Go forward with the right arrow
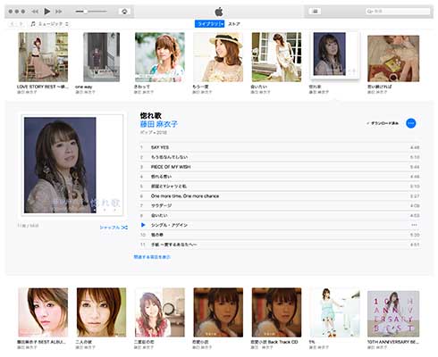This screenshot has width=438, height=357. (x=21, y=24)
